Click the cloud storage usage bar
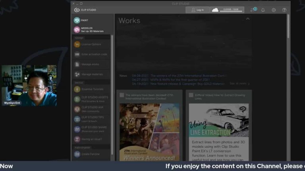Screen dimensions: 305x171 pos(227,10)
